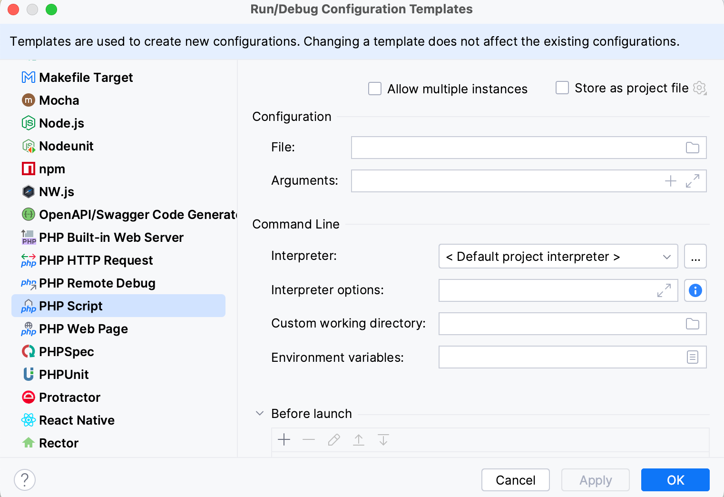
Task: Click into the Environment variables field
Action: (573, 357)
